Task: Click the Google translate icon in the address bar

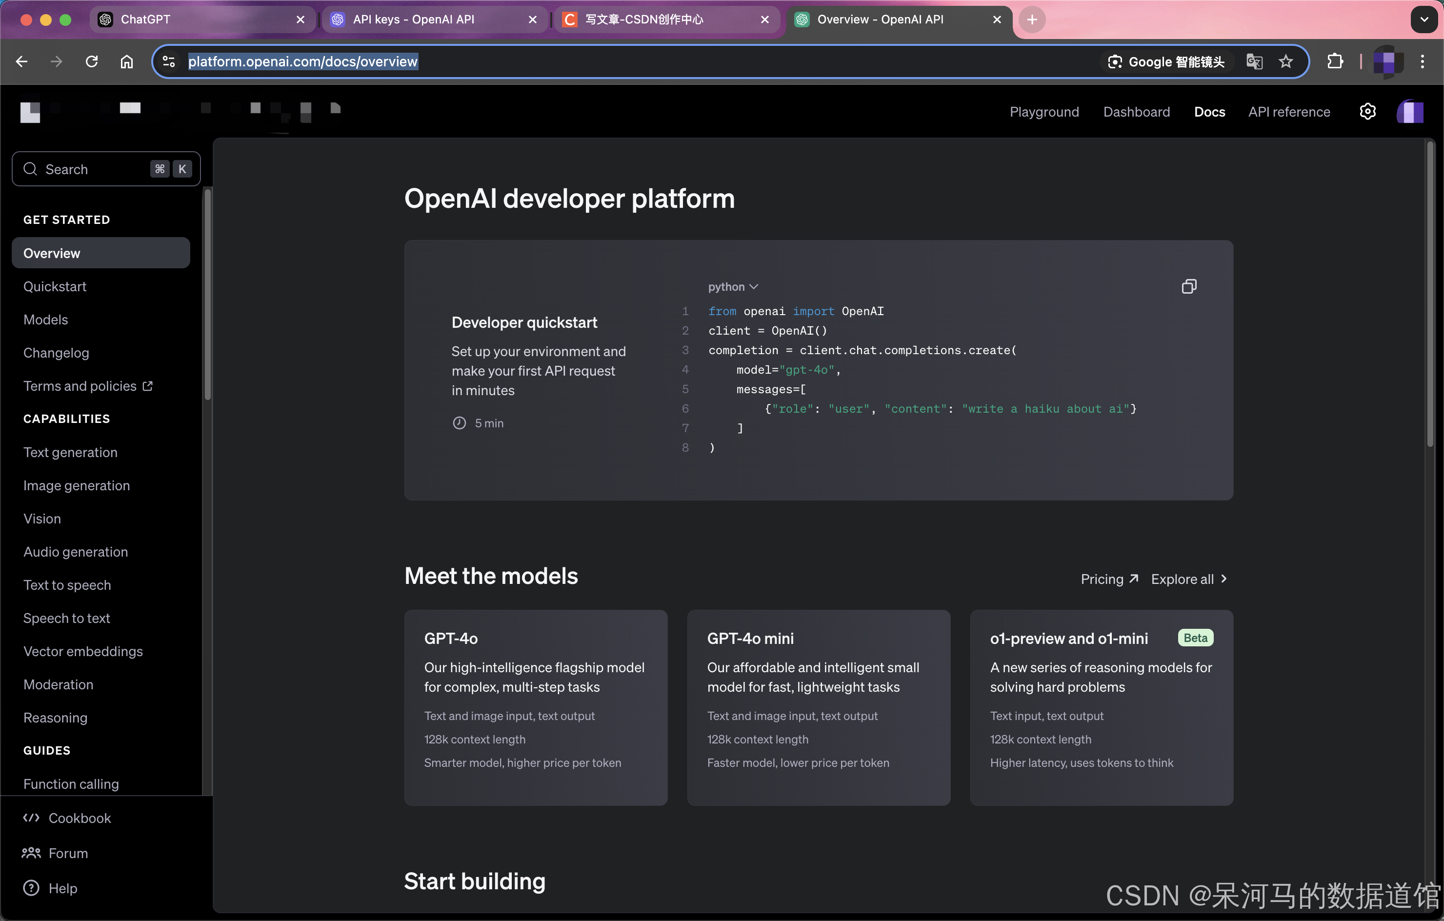Action: coord(1254,61)
